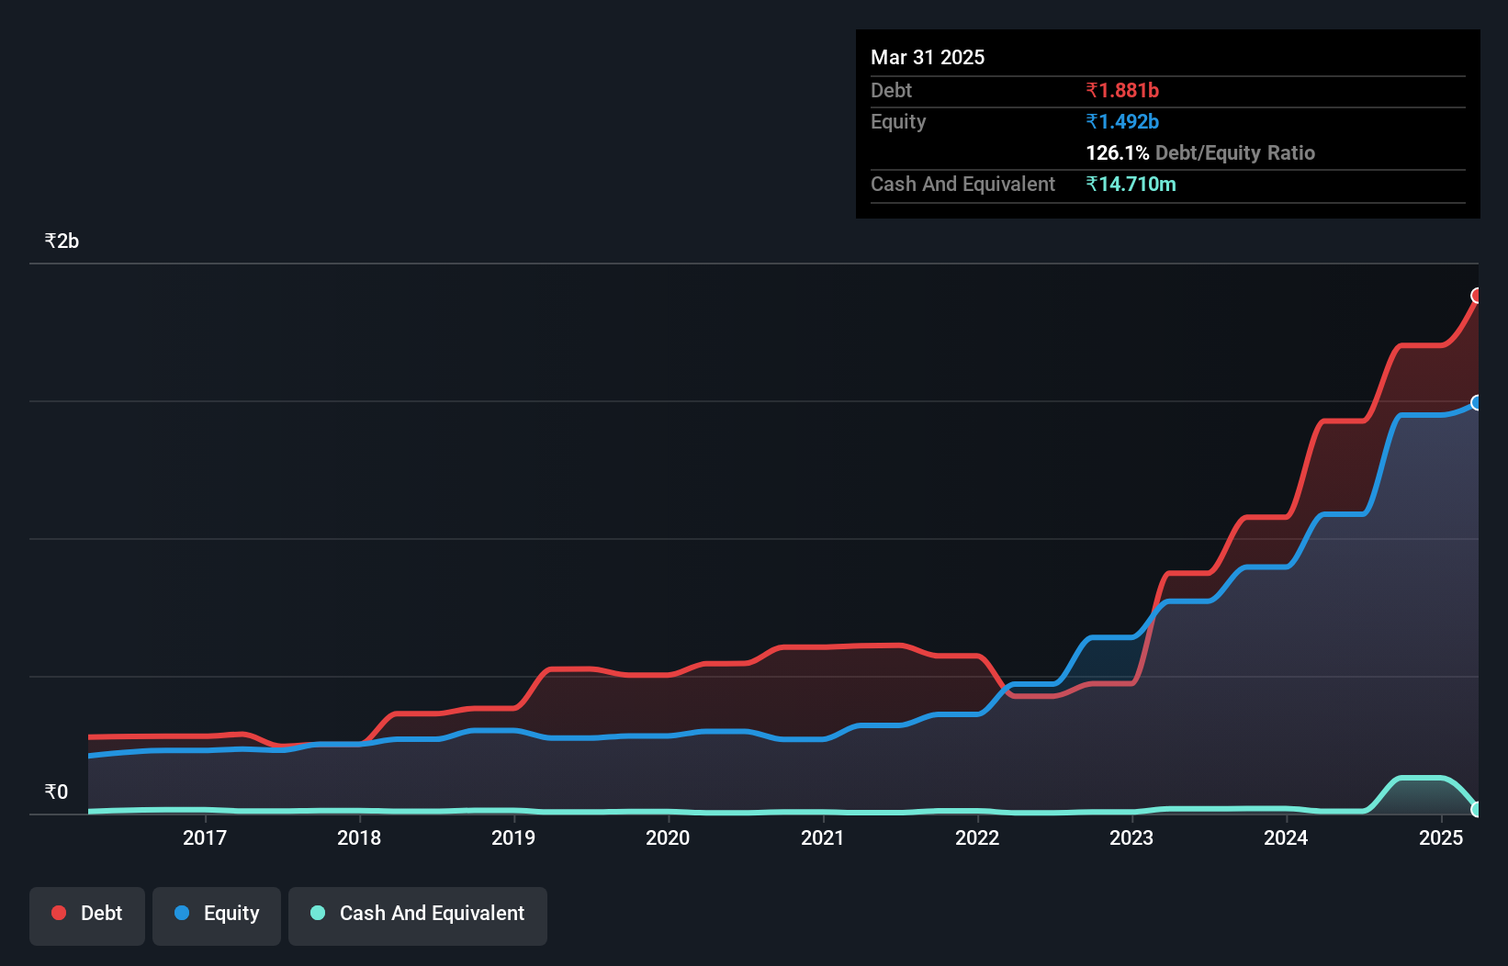Select the 2025 year label
1508x966 pixels.
[x=1441, y=837]
